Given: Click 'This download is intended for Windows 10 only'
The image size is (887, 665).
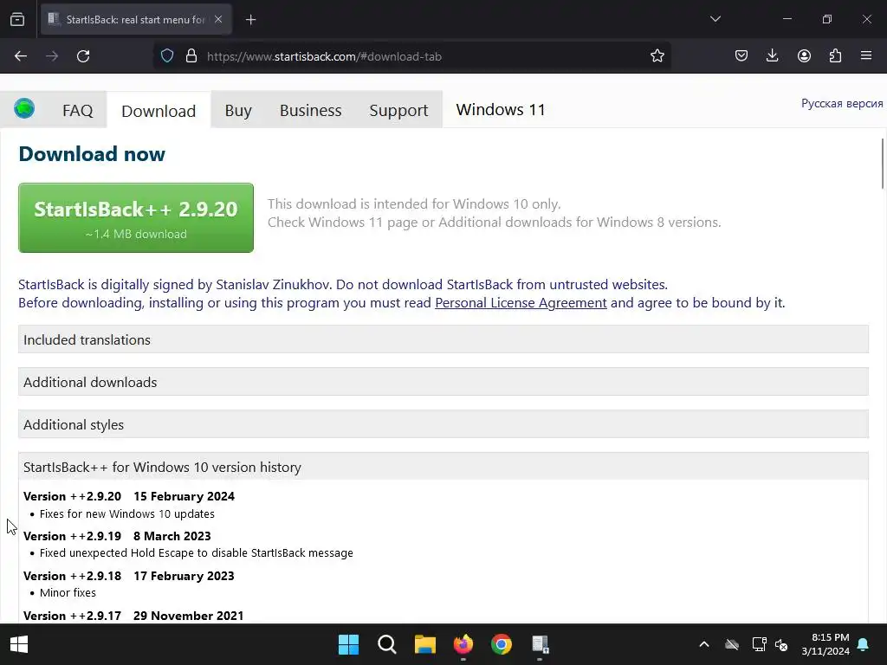Looking at the screenshot, I should (x=414, y=204).
